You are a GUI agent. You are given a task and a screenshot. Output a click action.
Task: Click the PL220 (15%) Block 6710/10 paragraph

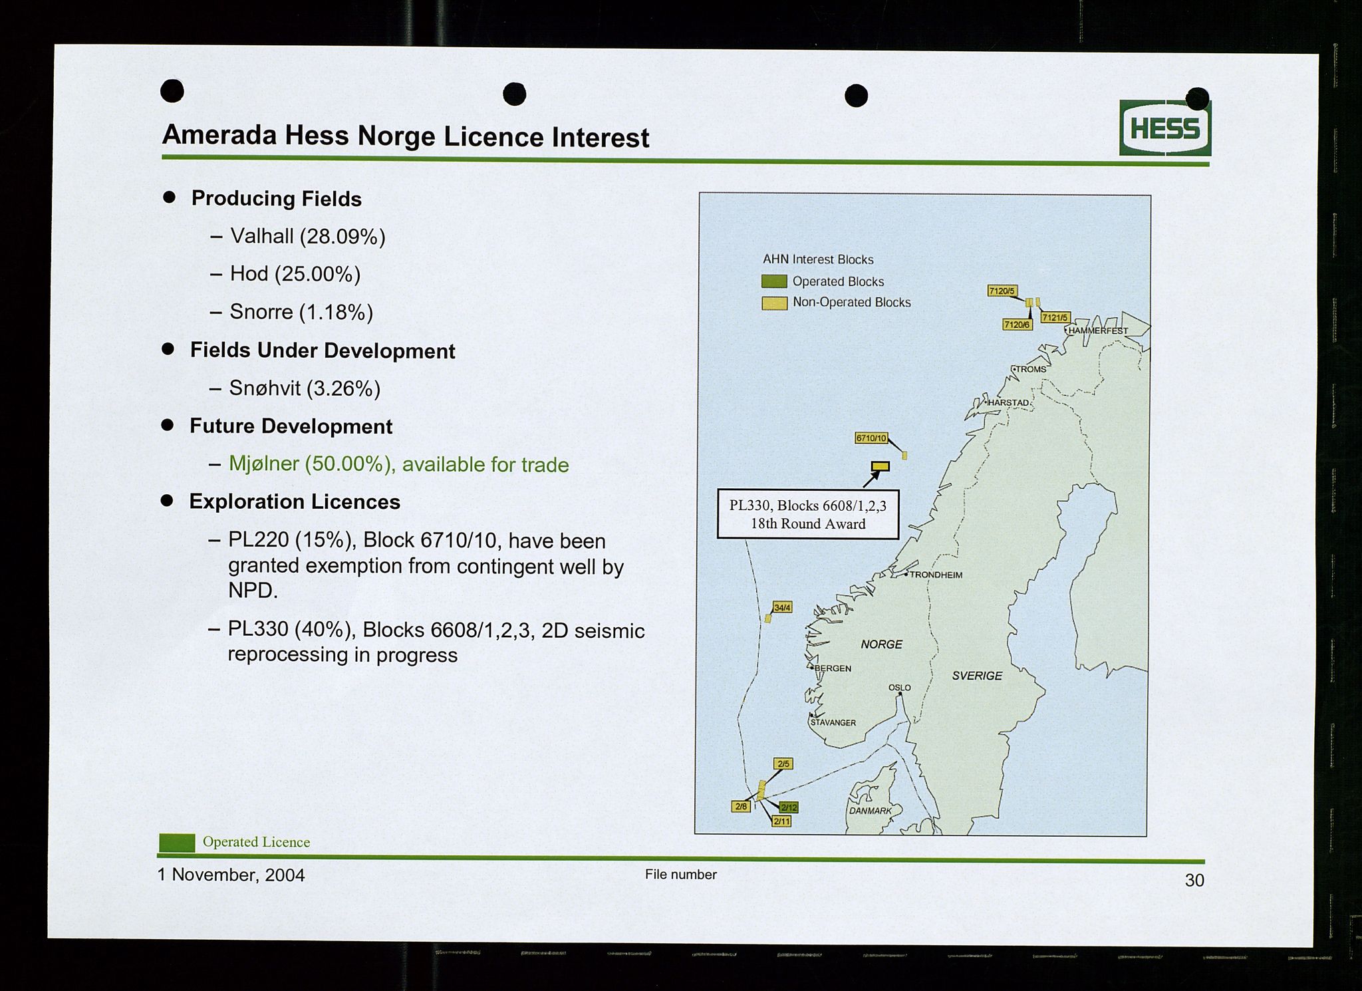click(426, 565)
